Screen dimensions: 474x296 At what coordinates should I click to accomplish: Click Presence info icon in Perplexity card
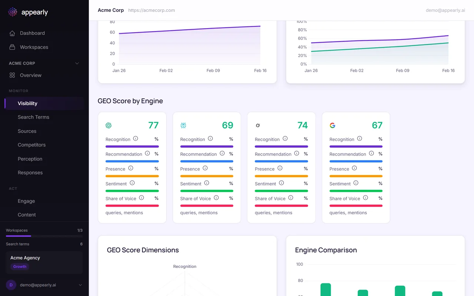[205, 168]
